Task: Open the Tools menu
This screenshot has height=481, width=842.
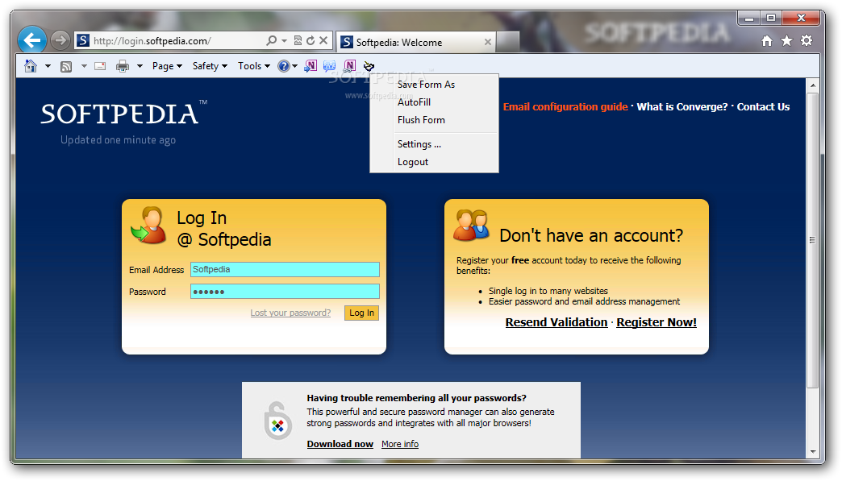Action: (x=254, y=66)
